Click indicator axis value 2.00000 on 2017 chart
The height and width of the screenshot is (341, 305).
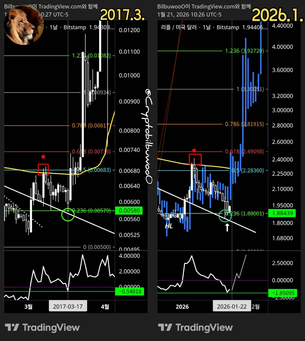(129, 272)
